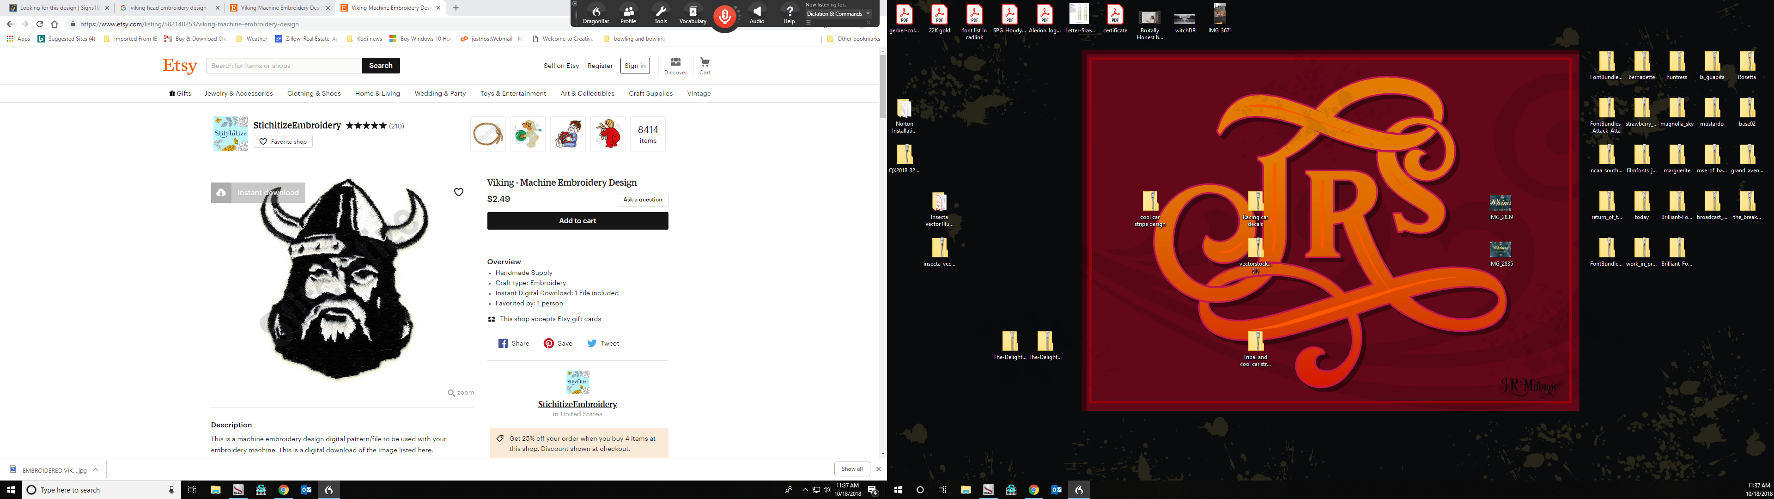
Task: Open Windows Start menu on left taskbar
Action: pos(11,490)
